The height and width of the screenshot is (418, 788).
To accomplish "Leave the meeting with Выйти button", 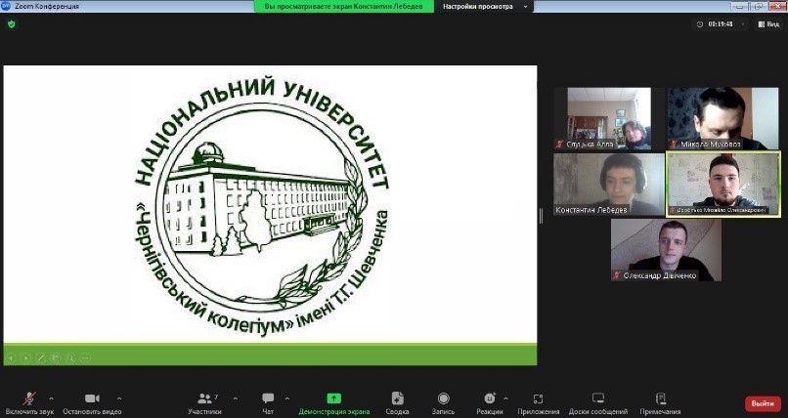I will click(x=763, y=403).
